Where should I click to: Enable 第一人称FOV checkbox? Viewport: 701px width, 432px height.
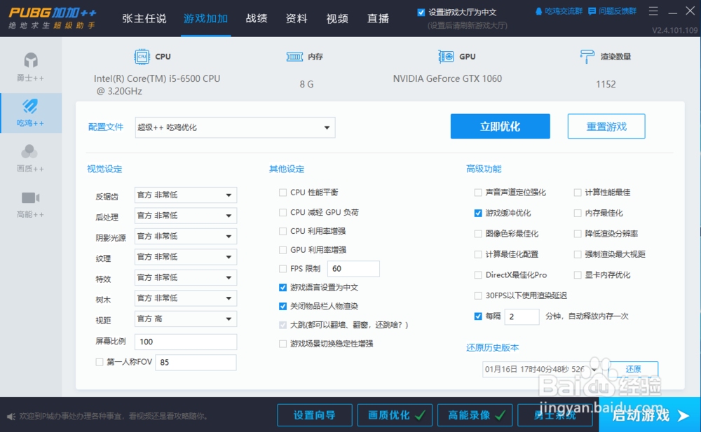100,362
